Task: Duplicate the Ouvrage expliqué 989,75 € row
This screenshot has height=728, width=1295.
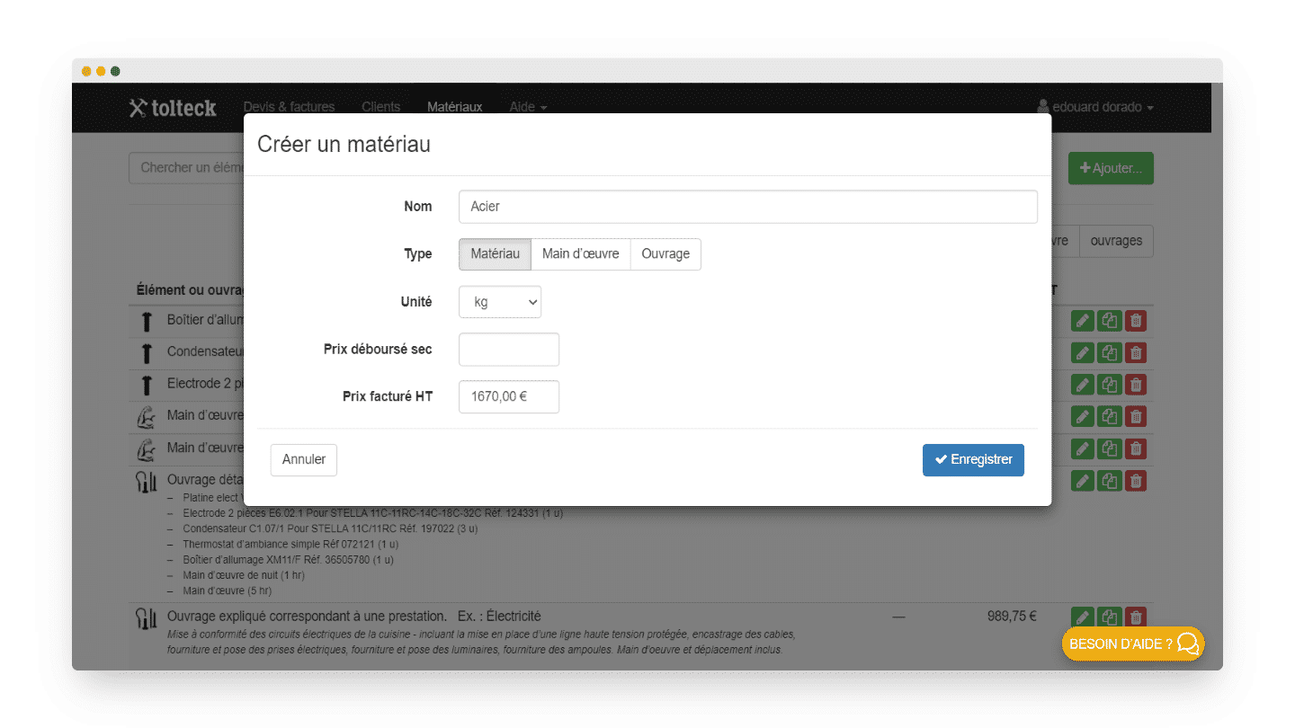Action: click(1110, 617)
